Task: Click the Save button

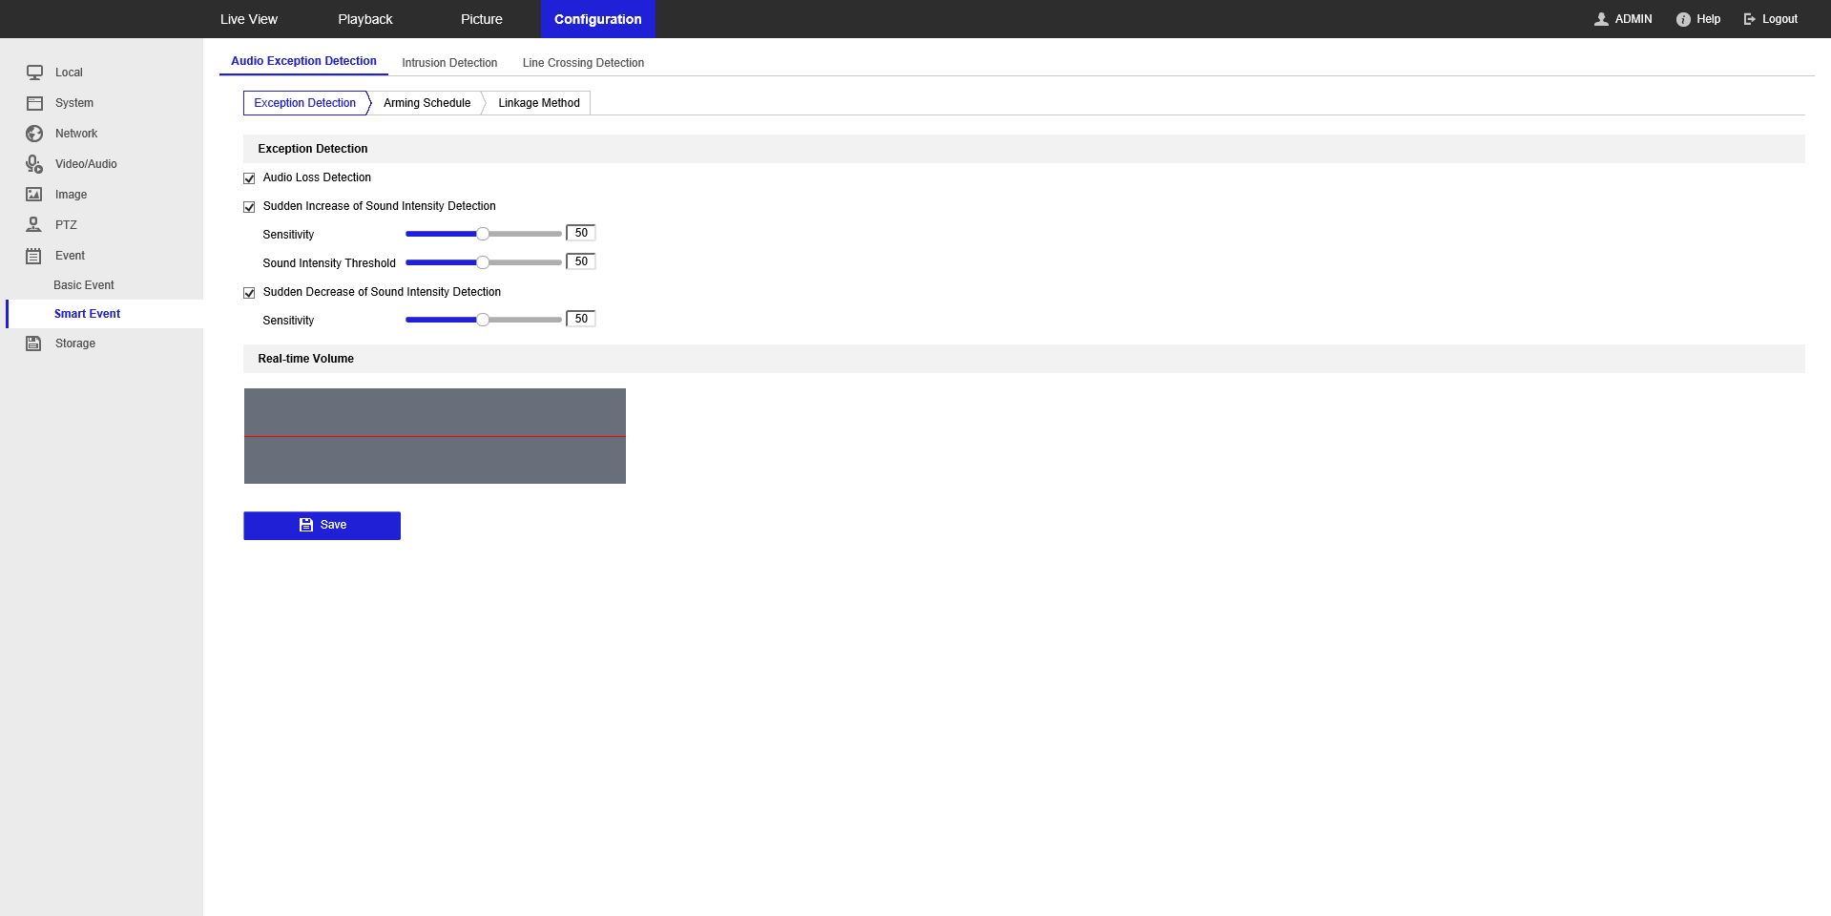Action: point(322,525)
